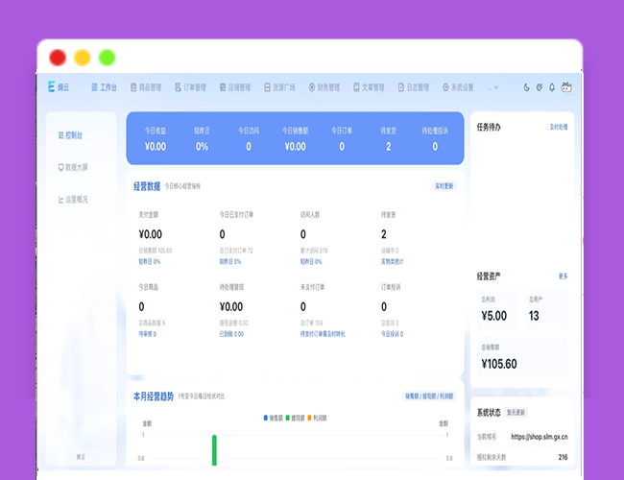Image resolution: width=624 pixels, height=480 pixels.
Task: Select 控制台 in the left sidebar
Action: point(70,135)
